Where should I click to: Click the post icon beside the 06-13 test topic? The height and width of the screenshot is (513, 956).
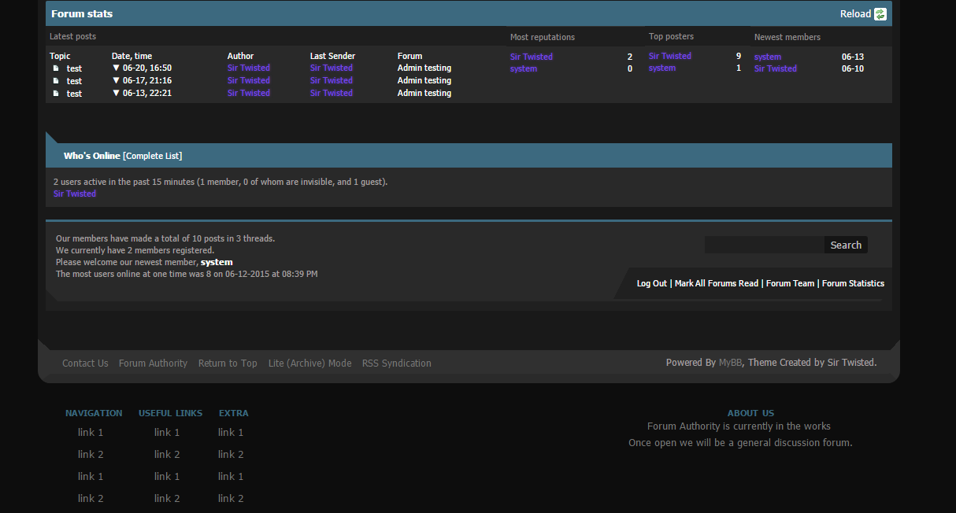(56, 94)
